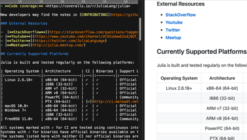Click 'Linux 2.6.18+' cell in preview table
This screenshot has height=140, width=247.
[179, 88]
